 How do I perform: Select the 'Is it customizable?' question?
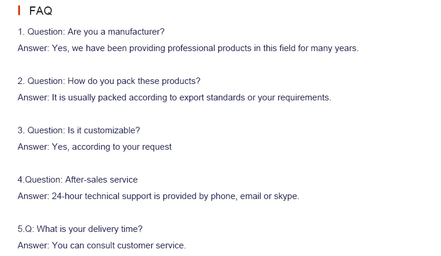coord(79,130)
